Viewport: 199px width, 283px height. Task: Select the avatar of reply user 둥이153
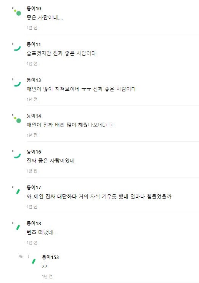[34, 261]
